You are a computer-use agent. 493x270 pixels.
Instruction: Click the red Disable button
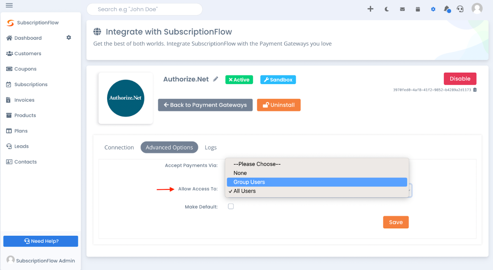coord(460,79)
